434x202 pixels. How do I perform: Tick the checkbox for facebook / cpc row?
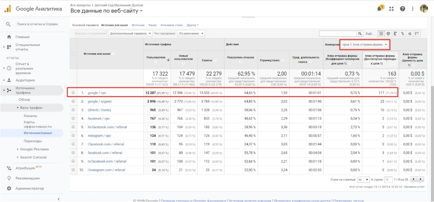(x=73, y=118)
